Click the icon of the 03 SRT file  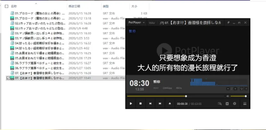12,33
